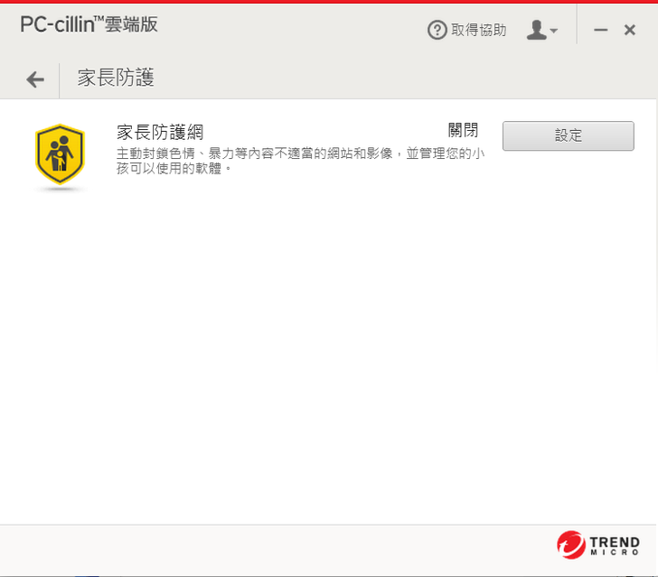Click the question mark help icon
Viewport: 658px width, 577px height.
point(437,30)
